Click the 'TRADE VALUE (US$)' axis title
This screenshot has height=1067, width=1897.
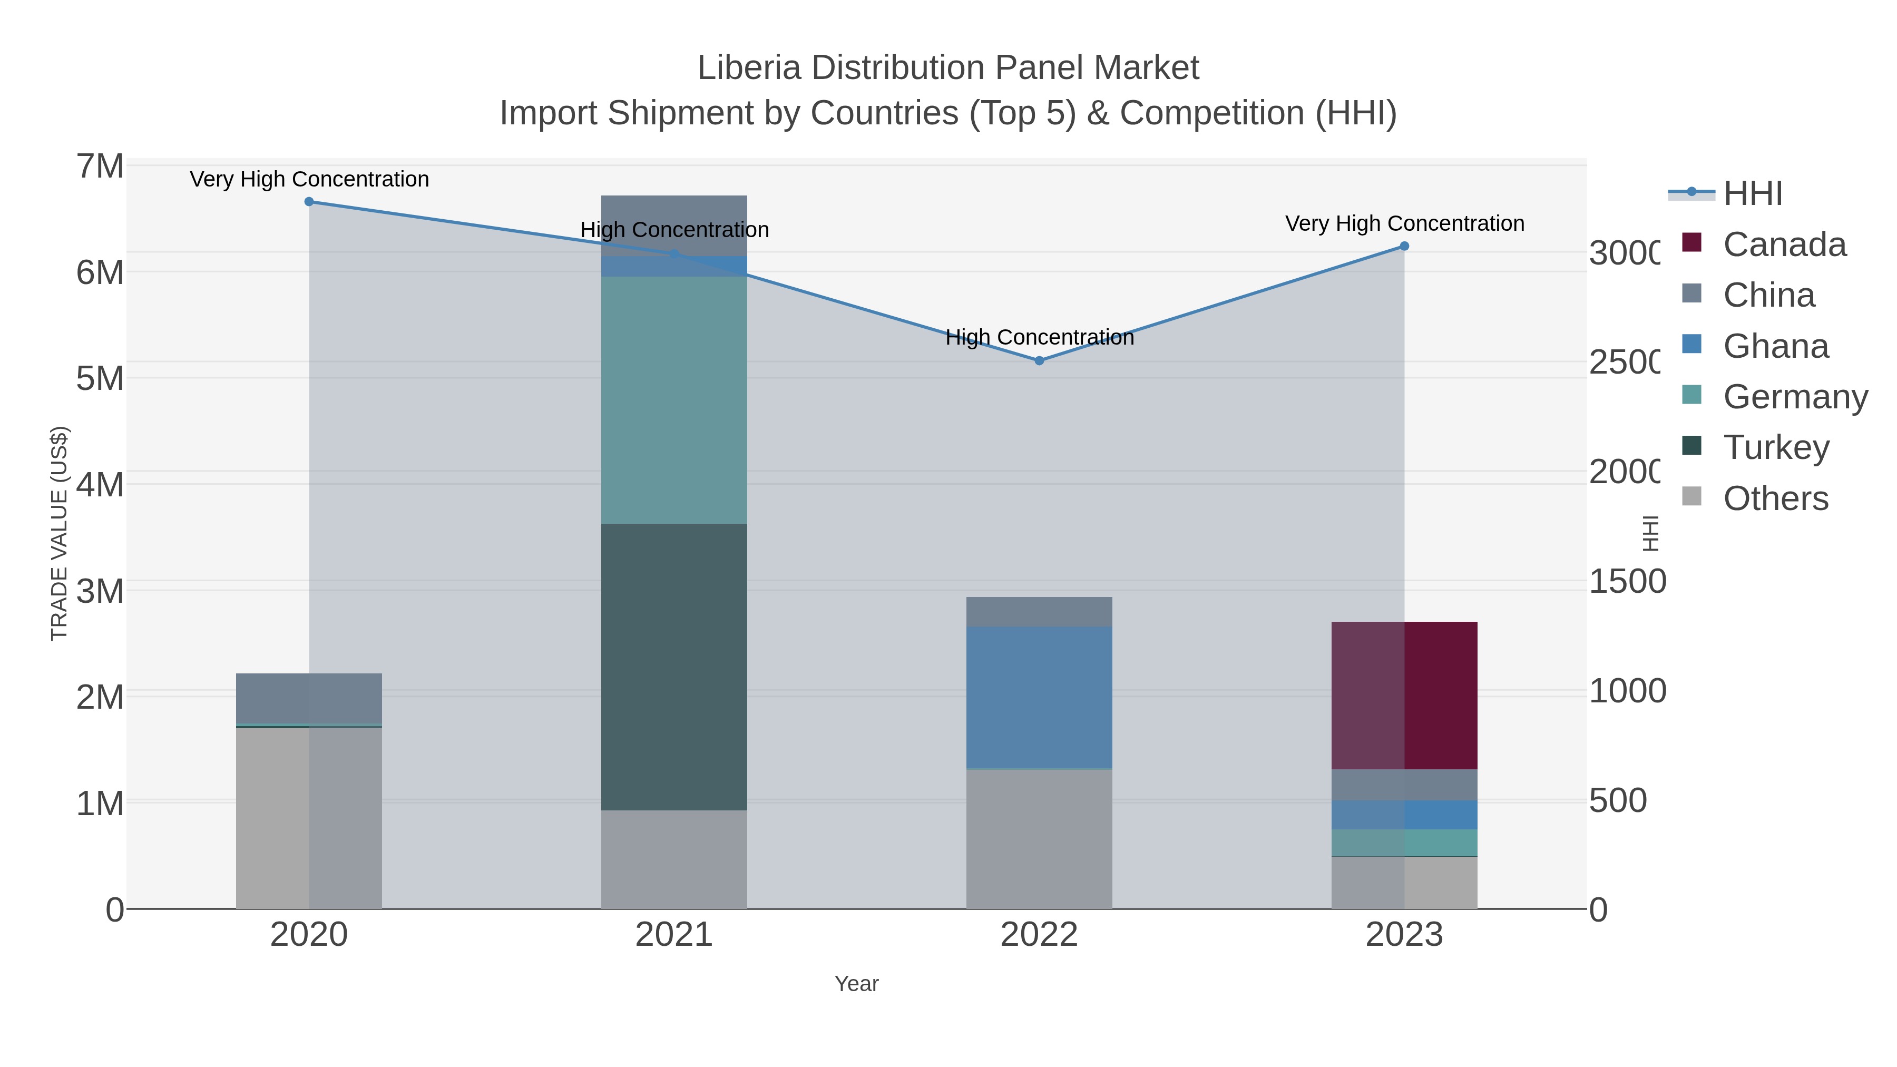[x=59, y=533]
